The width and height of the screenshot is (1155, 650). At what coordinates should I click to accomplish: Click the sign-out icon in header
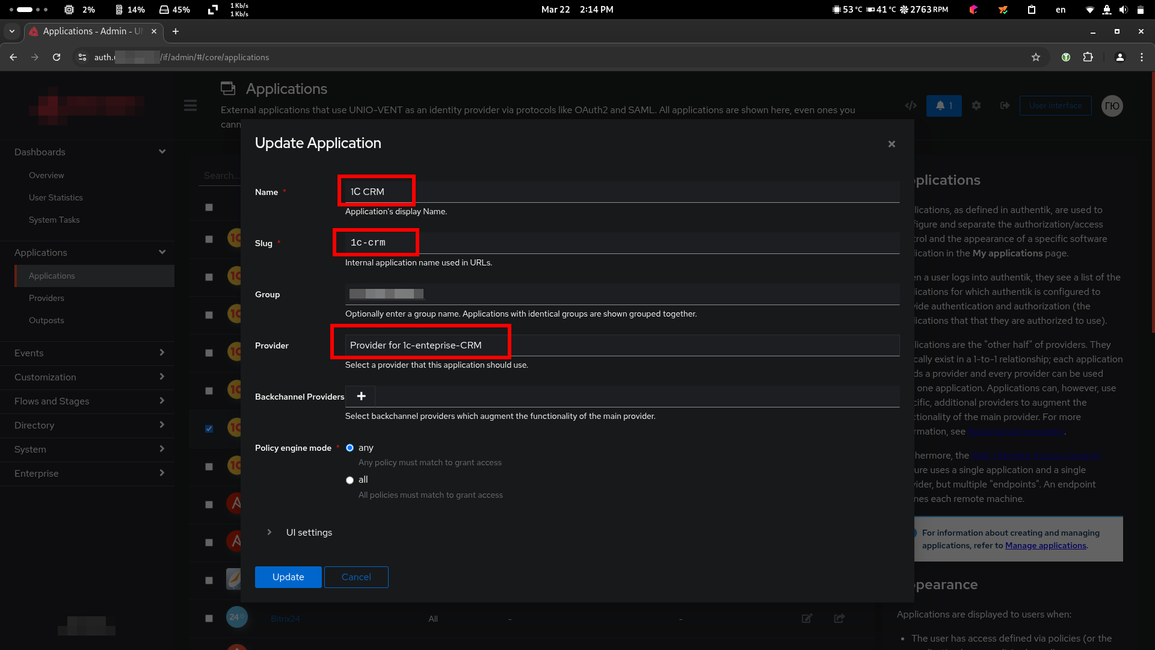coord(1005,105)
